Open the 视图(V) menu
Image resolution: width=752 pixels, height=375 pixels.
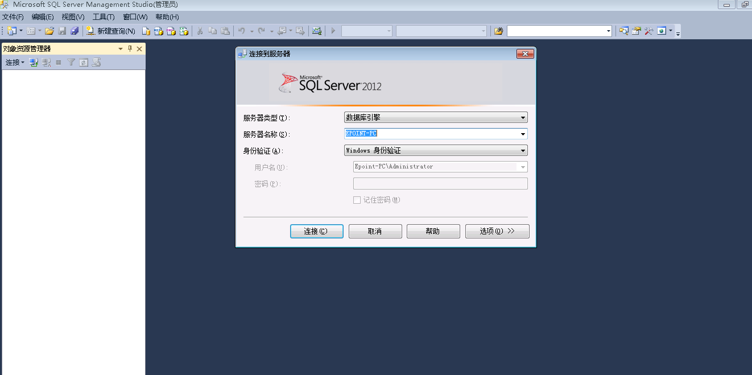click(x=73, y=17)
